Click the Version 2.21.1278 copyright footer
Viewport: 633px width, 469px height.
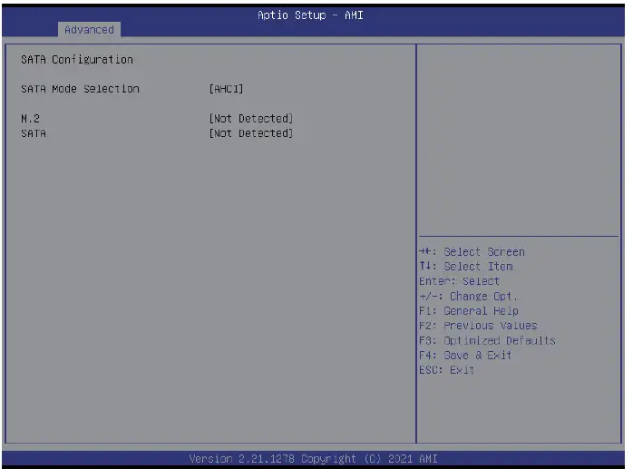pyautogui.click(x=313, y=459)
